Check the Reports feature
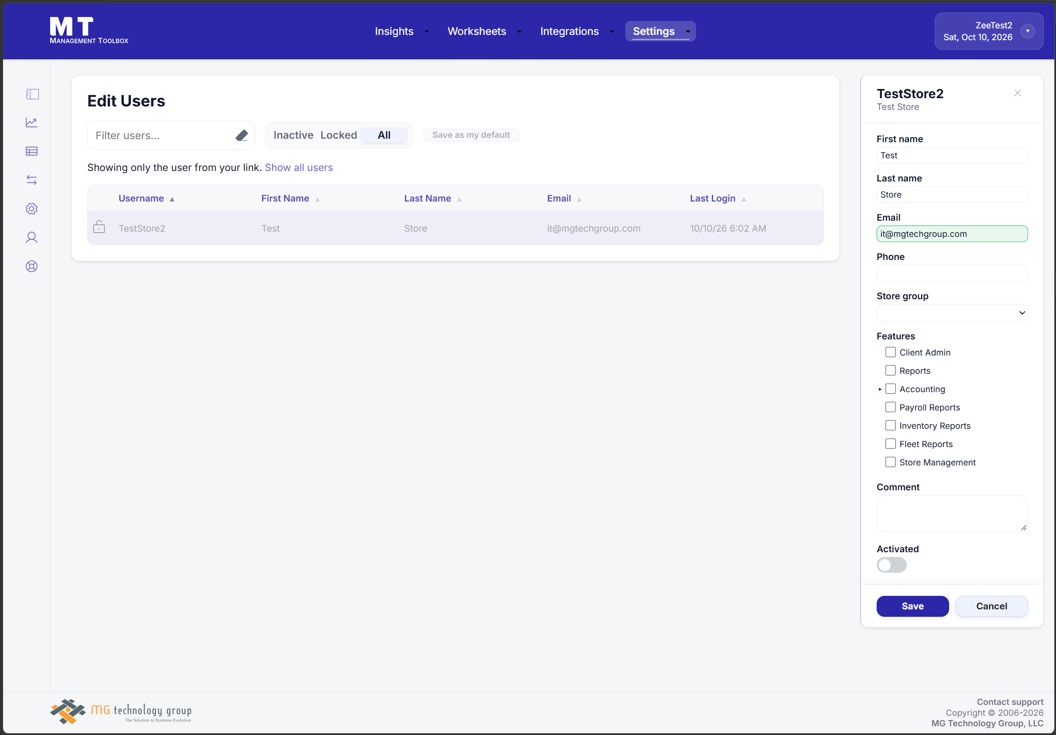The image size is (1056, 735). pyautogui.click(x=891, y=370)
